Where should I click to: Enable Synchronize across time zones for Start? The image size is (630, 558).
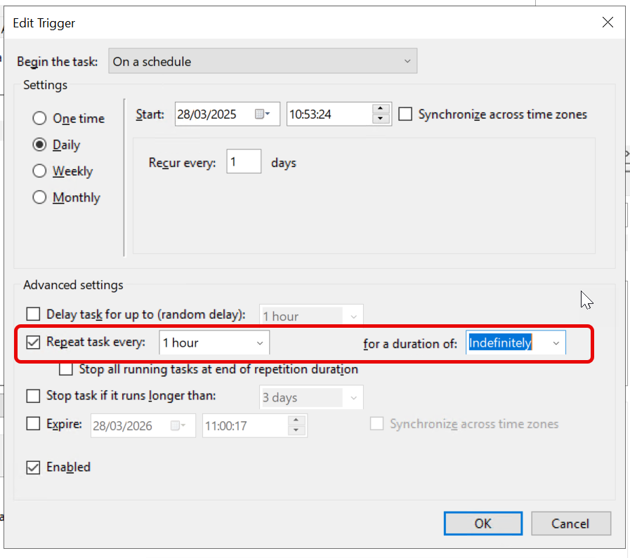click(x=405, y=114)
